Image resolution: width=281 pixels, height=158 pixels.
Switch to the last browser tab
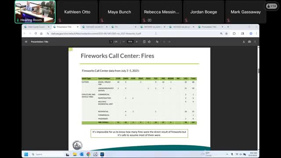tap(211, 27)
